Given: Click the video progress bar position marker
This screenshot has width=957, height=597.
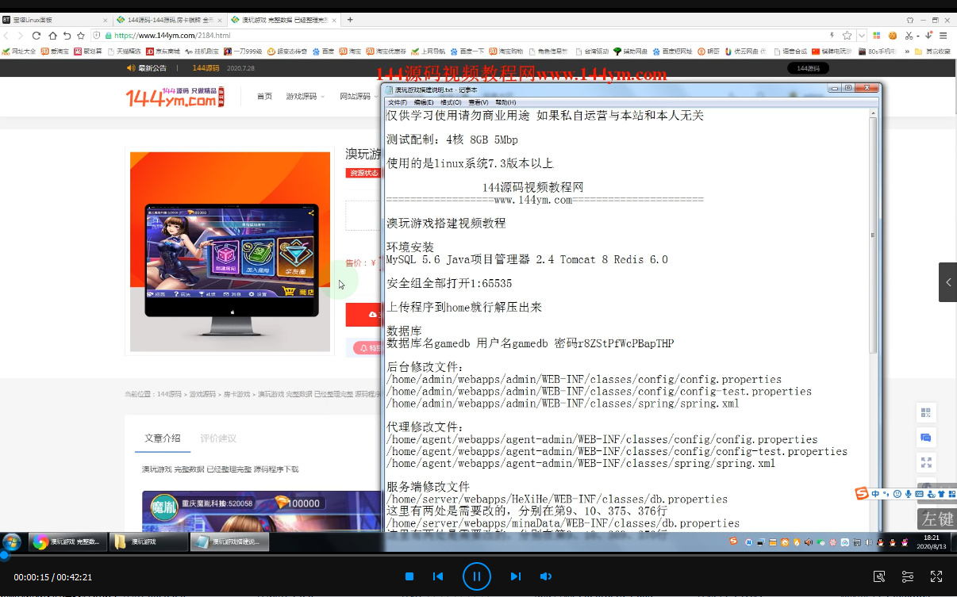Looking at the screenshot, I should [x=4, y=556].
